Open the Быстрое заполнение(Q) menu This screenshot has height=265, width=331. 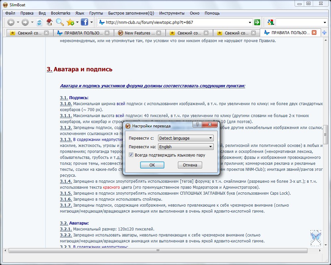tap(131, 13)
